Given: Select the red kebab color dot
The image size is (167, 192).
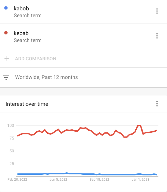Looking at the screenshot, I should 6,33.
